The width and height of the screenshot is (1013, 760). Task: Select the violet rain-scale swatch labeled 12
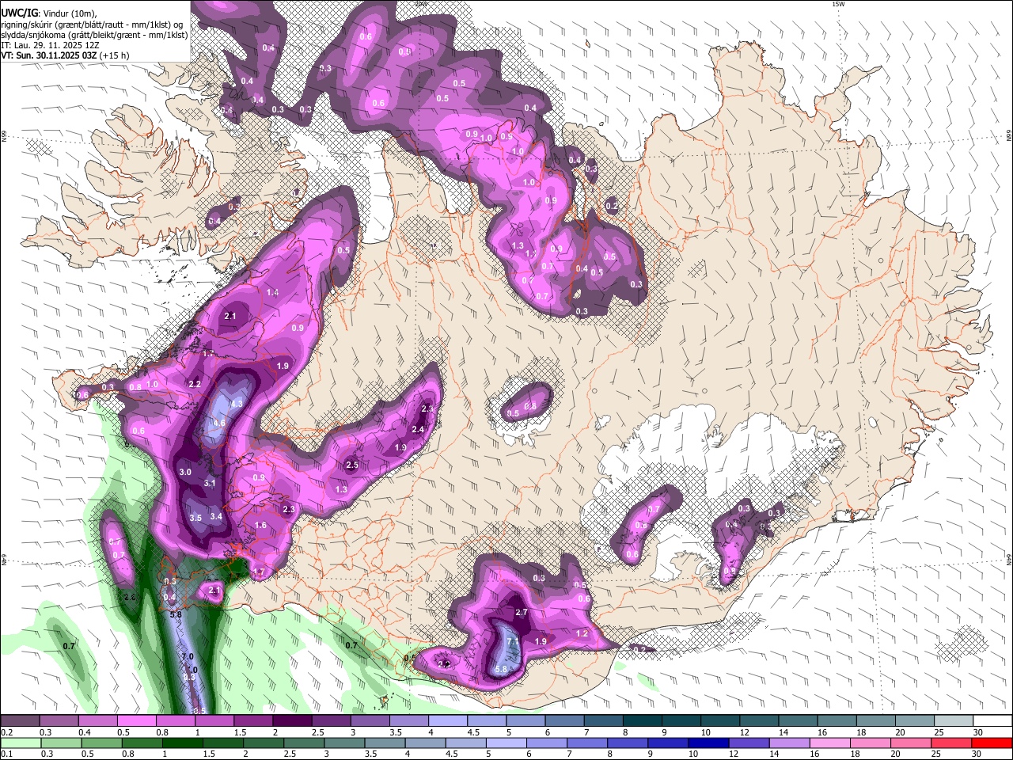(749, 743)
